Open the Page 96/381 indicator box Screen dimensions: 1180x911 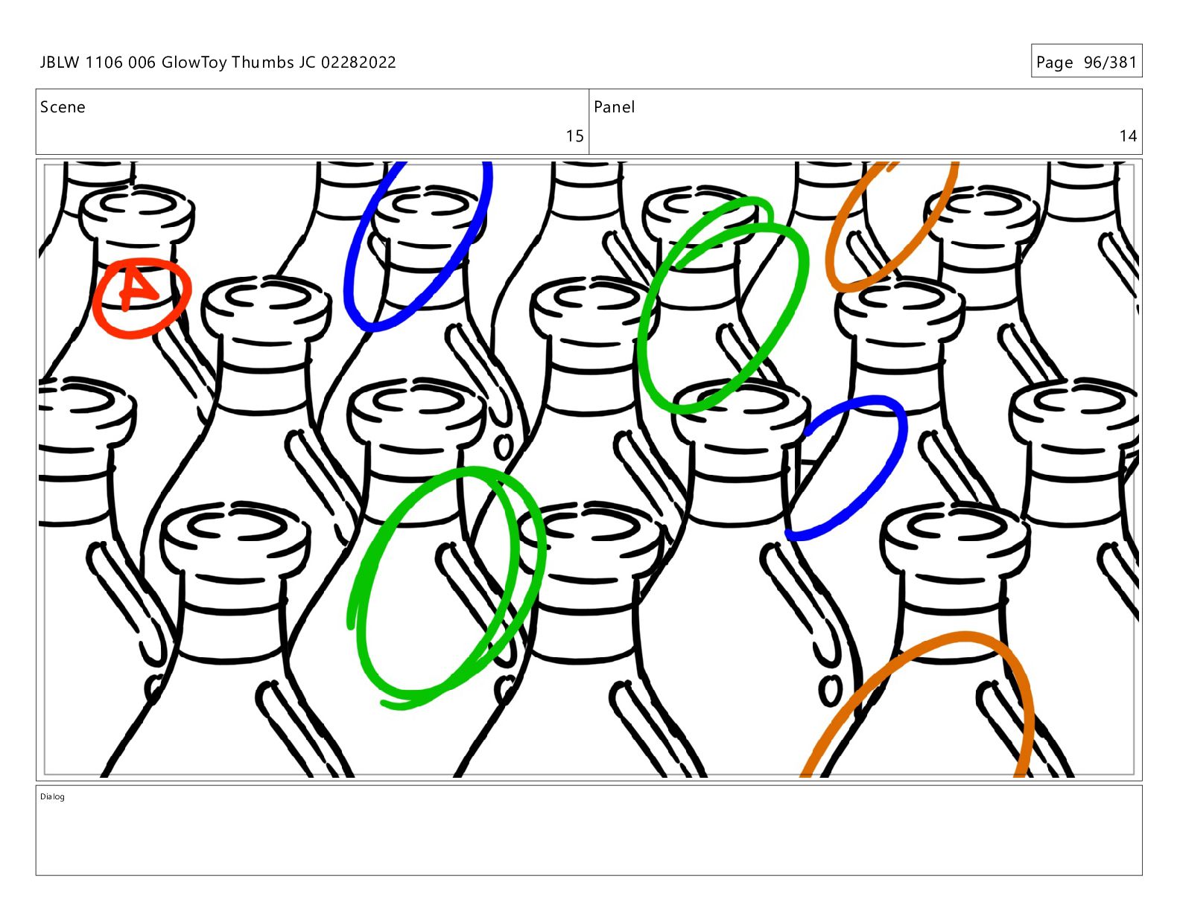[x=1086, y=61]
